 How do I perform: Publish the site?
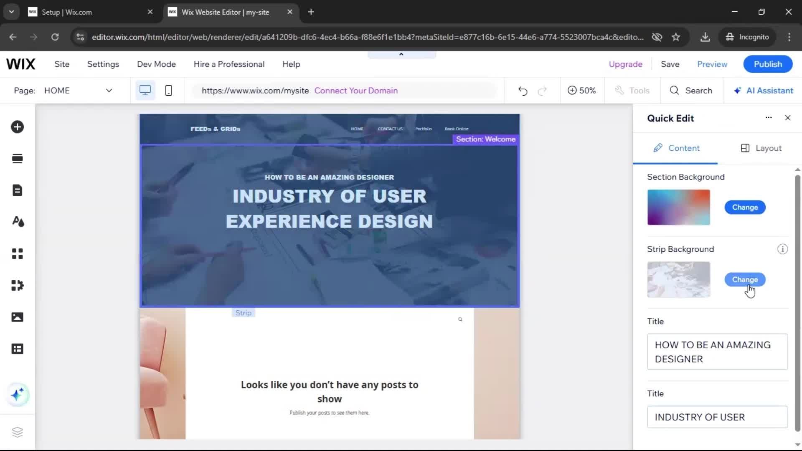[x=768, y=64]
